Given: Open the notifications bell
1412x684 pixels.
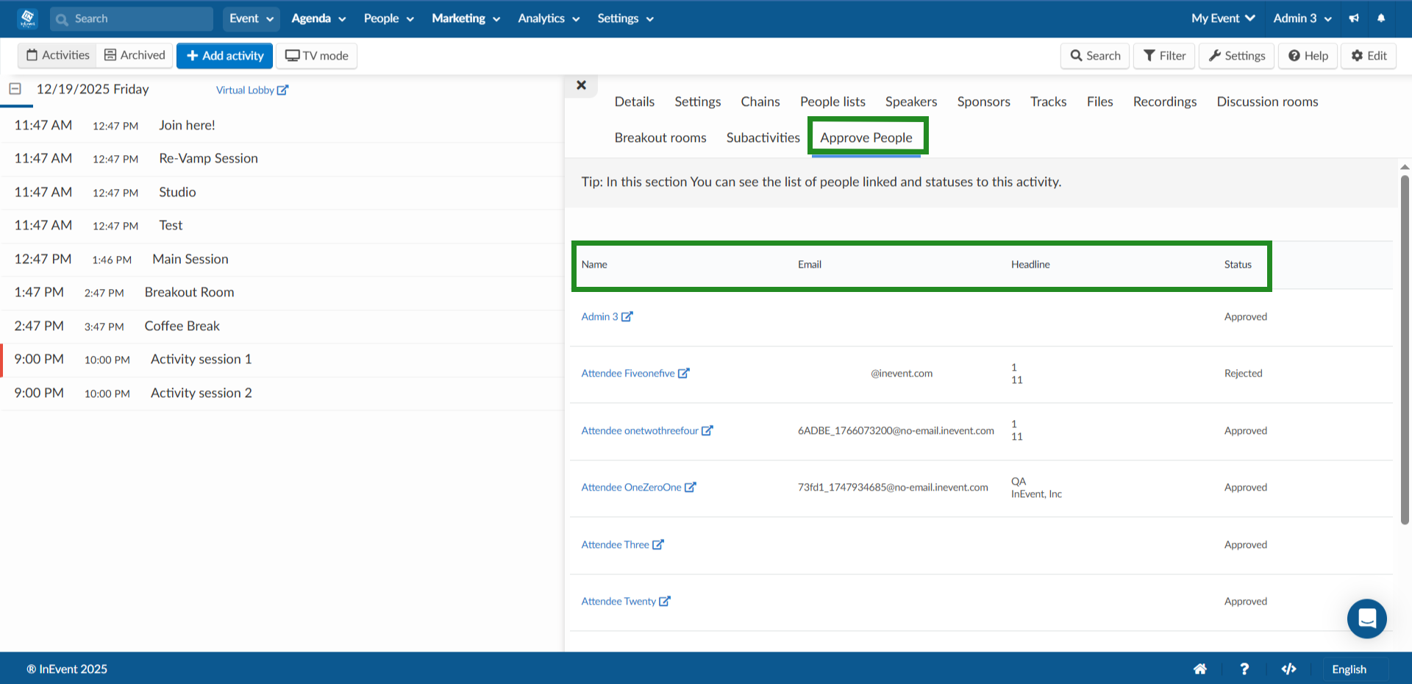Looking at the screenshot, I should 1381,18.
